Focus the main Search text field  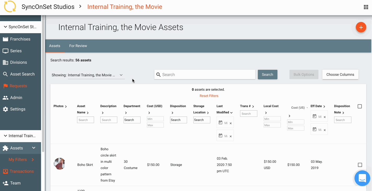pos(205,74)
